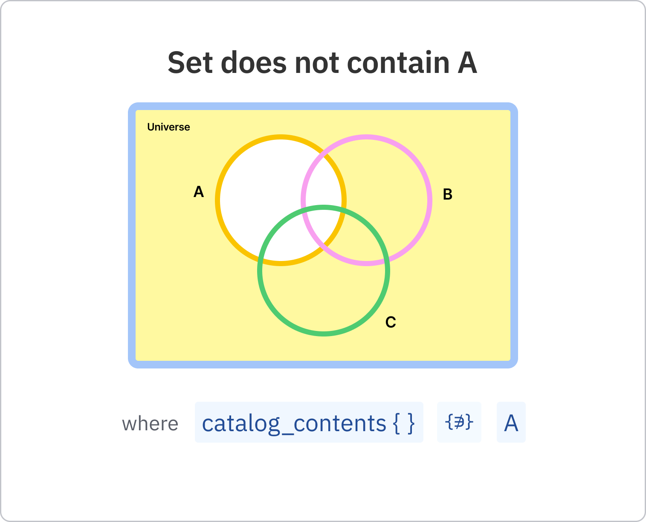Click the A value chip in query
This screenshot has height=522, width=646.
511,422
